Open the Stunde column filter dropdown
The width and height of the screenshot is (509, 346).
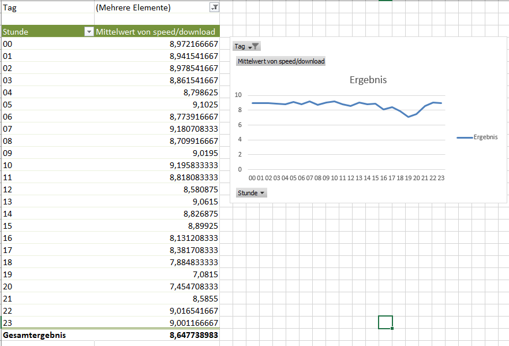pos(89,32)
